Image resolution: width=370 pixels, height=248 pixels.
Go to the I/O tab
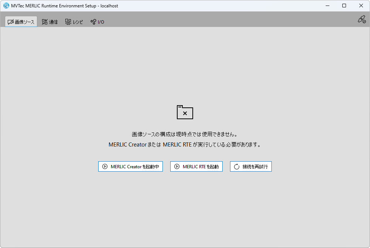(97, 22)
